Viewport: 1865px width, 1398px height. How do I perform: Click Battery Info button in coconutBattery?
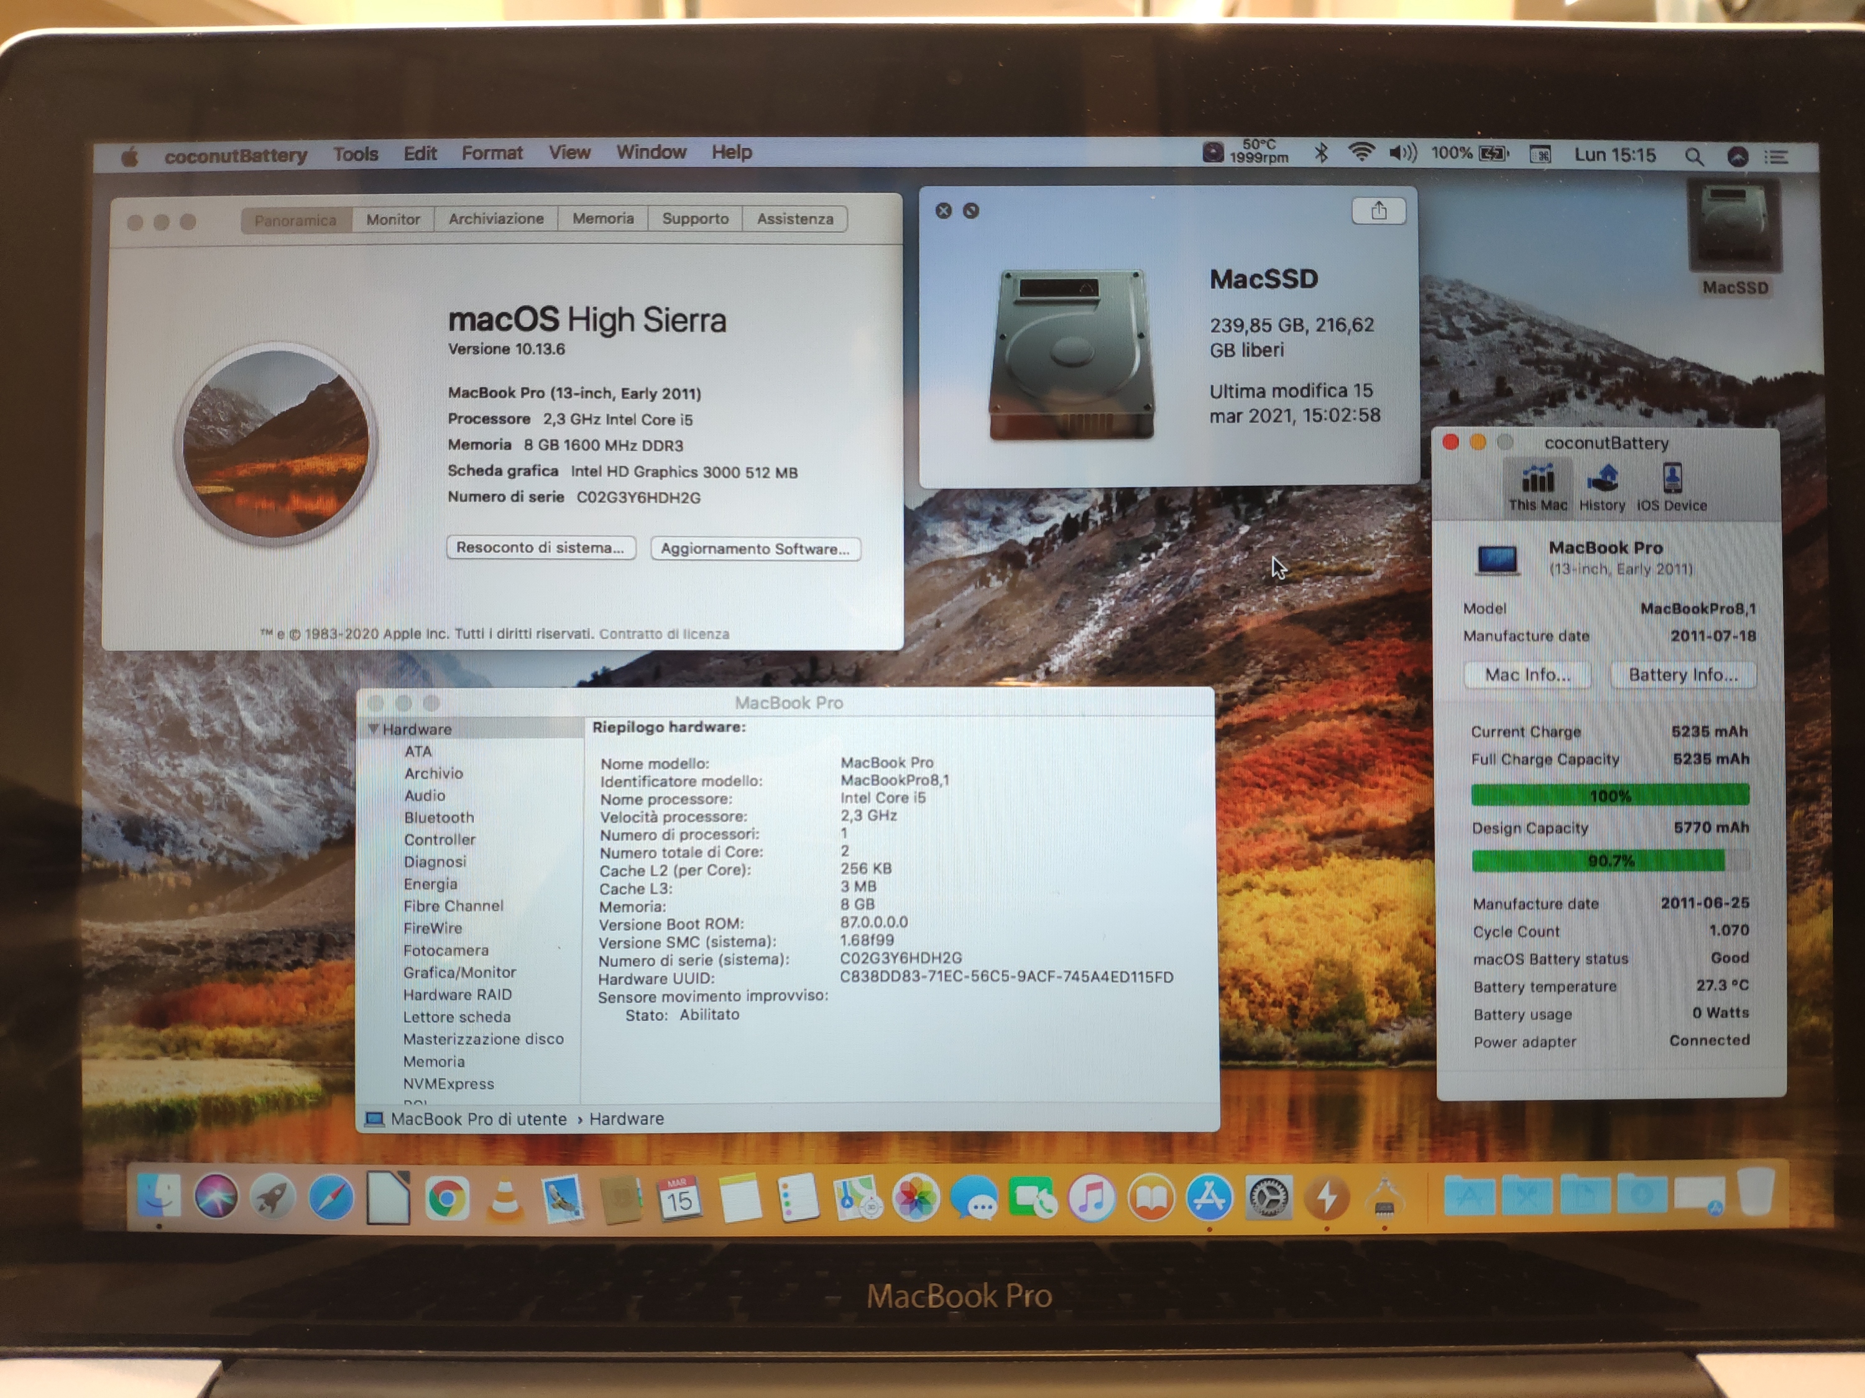1683,675
